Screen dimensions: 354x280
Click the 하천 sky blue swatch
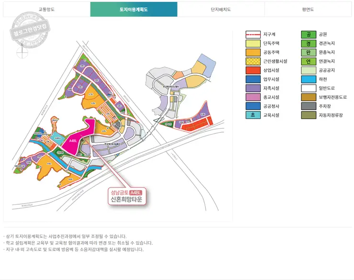[x=309, y=79]
